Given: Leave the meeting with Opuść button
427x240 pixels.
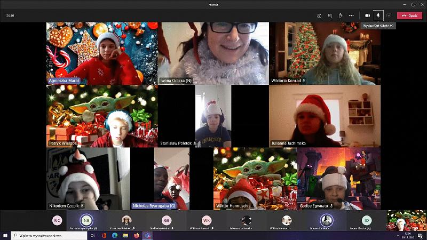Looking at the screenshot, I should point(410,16).
